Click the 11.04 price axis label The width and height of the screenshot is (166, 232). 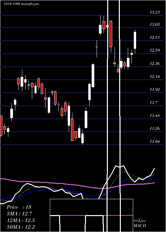click(155, 142)
